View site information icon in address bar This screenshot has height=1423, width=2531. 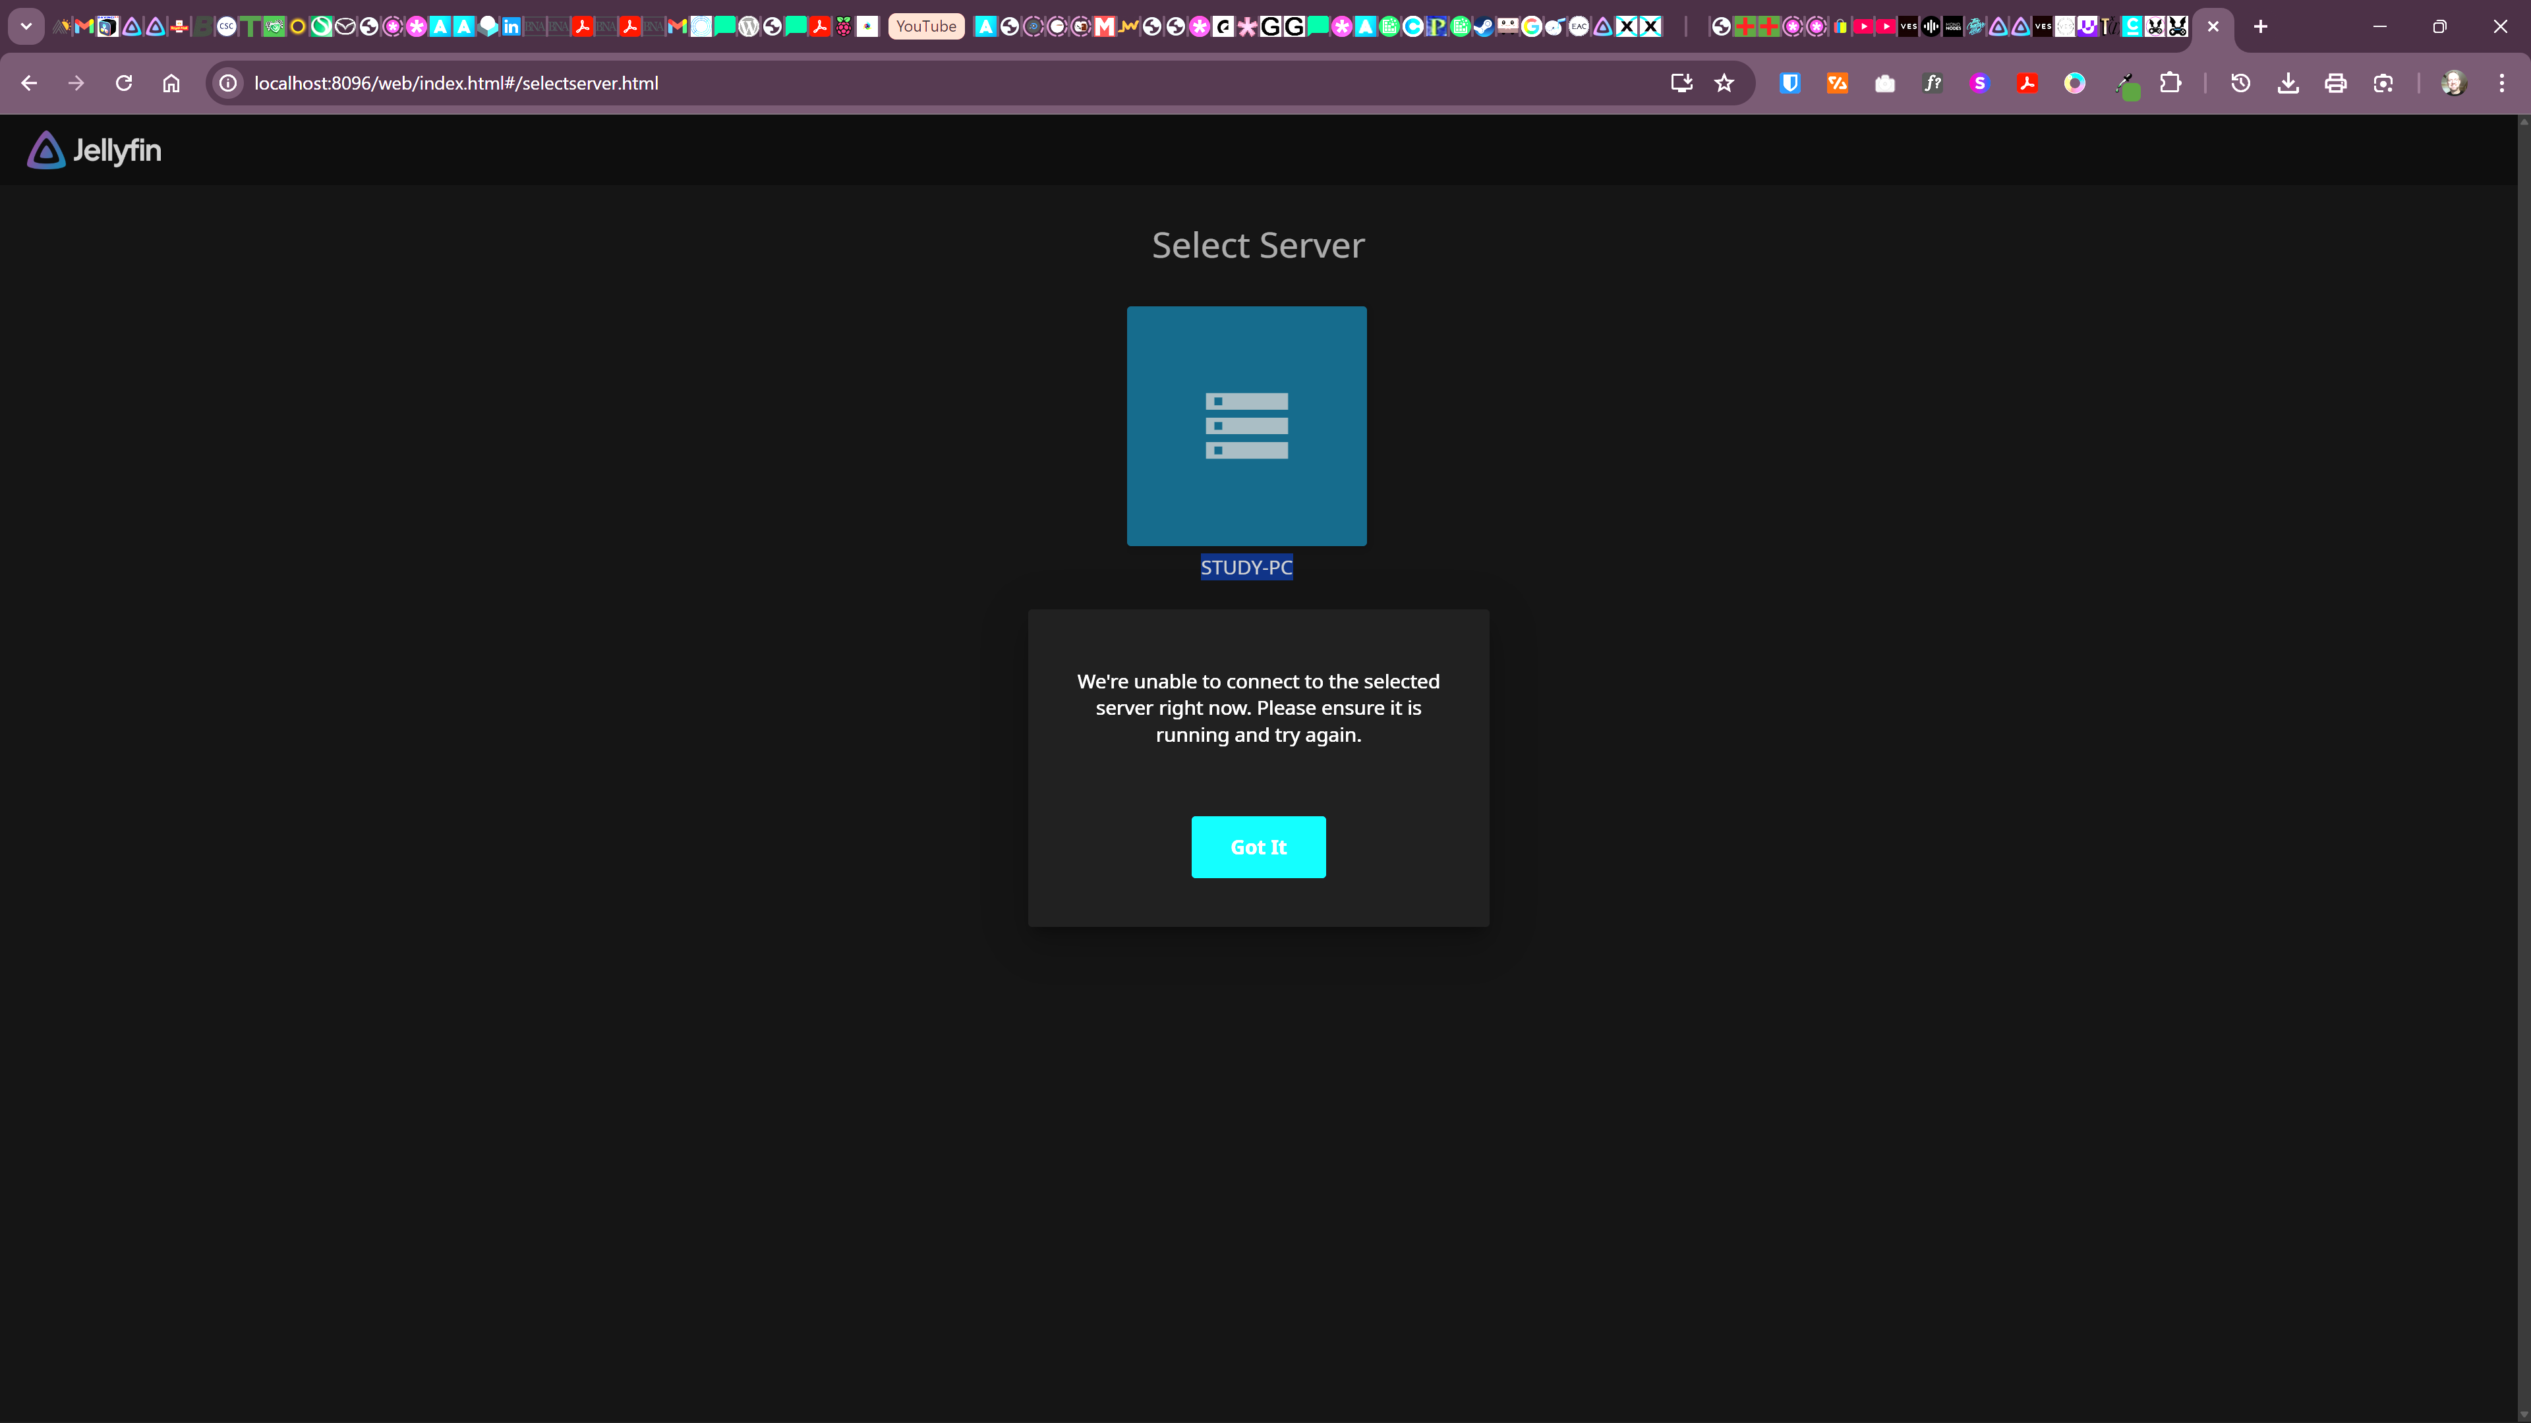(x=228, y=84)
